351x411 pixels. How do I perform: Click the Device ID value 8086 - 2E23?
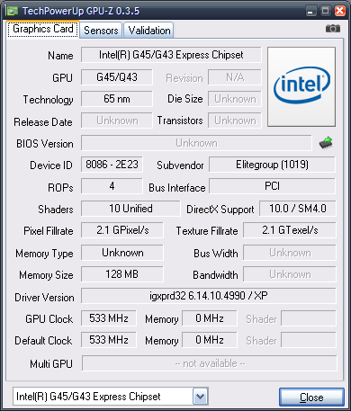pos(112,165)
